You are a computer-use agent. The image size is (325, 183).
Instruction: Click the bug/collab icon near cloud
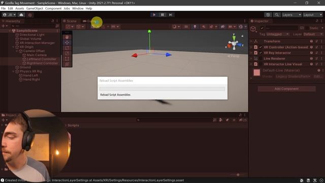[x=30, y=15]
